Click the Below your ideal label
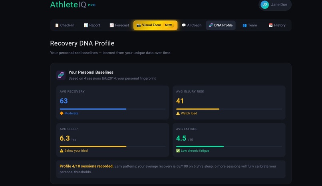 (x=76, y=151)
